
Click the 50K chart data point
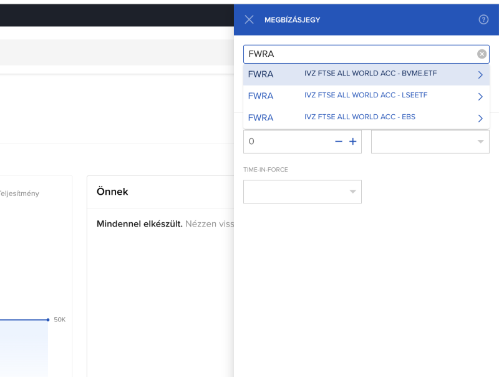coord(48,320)
